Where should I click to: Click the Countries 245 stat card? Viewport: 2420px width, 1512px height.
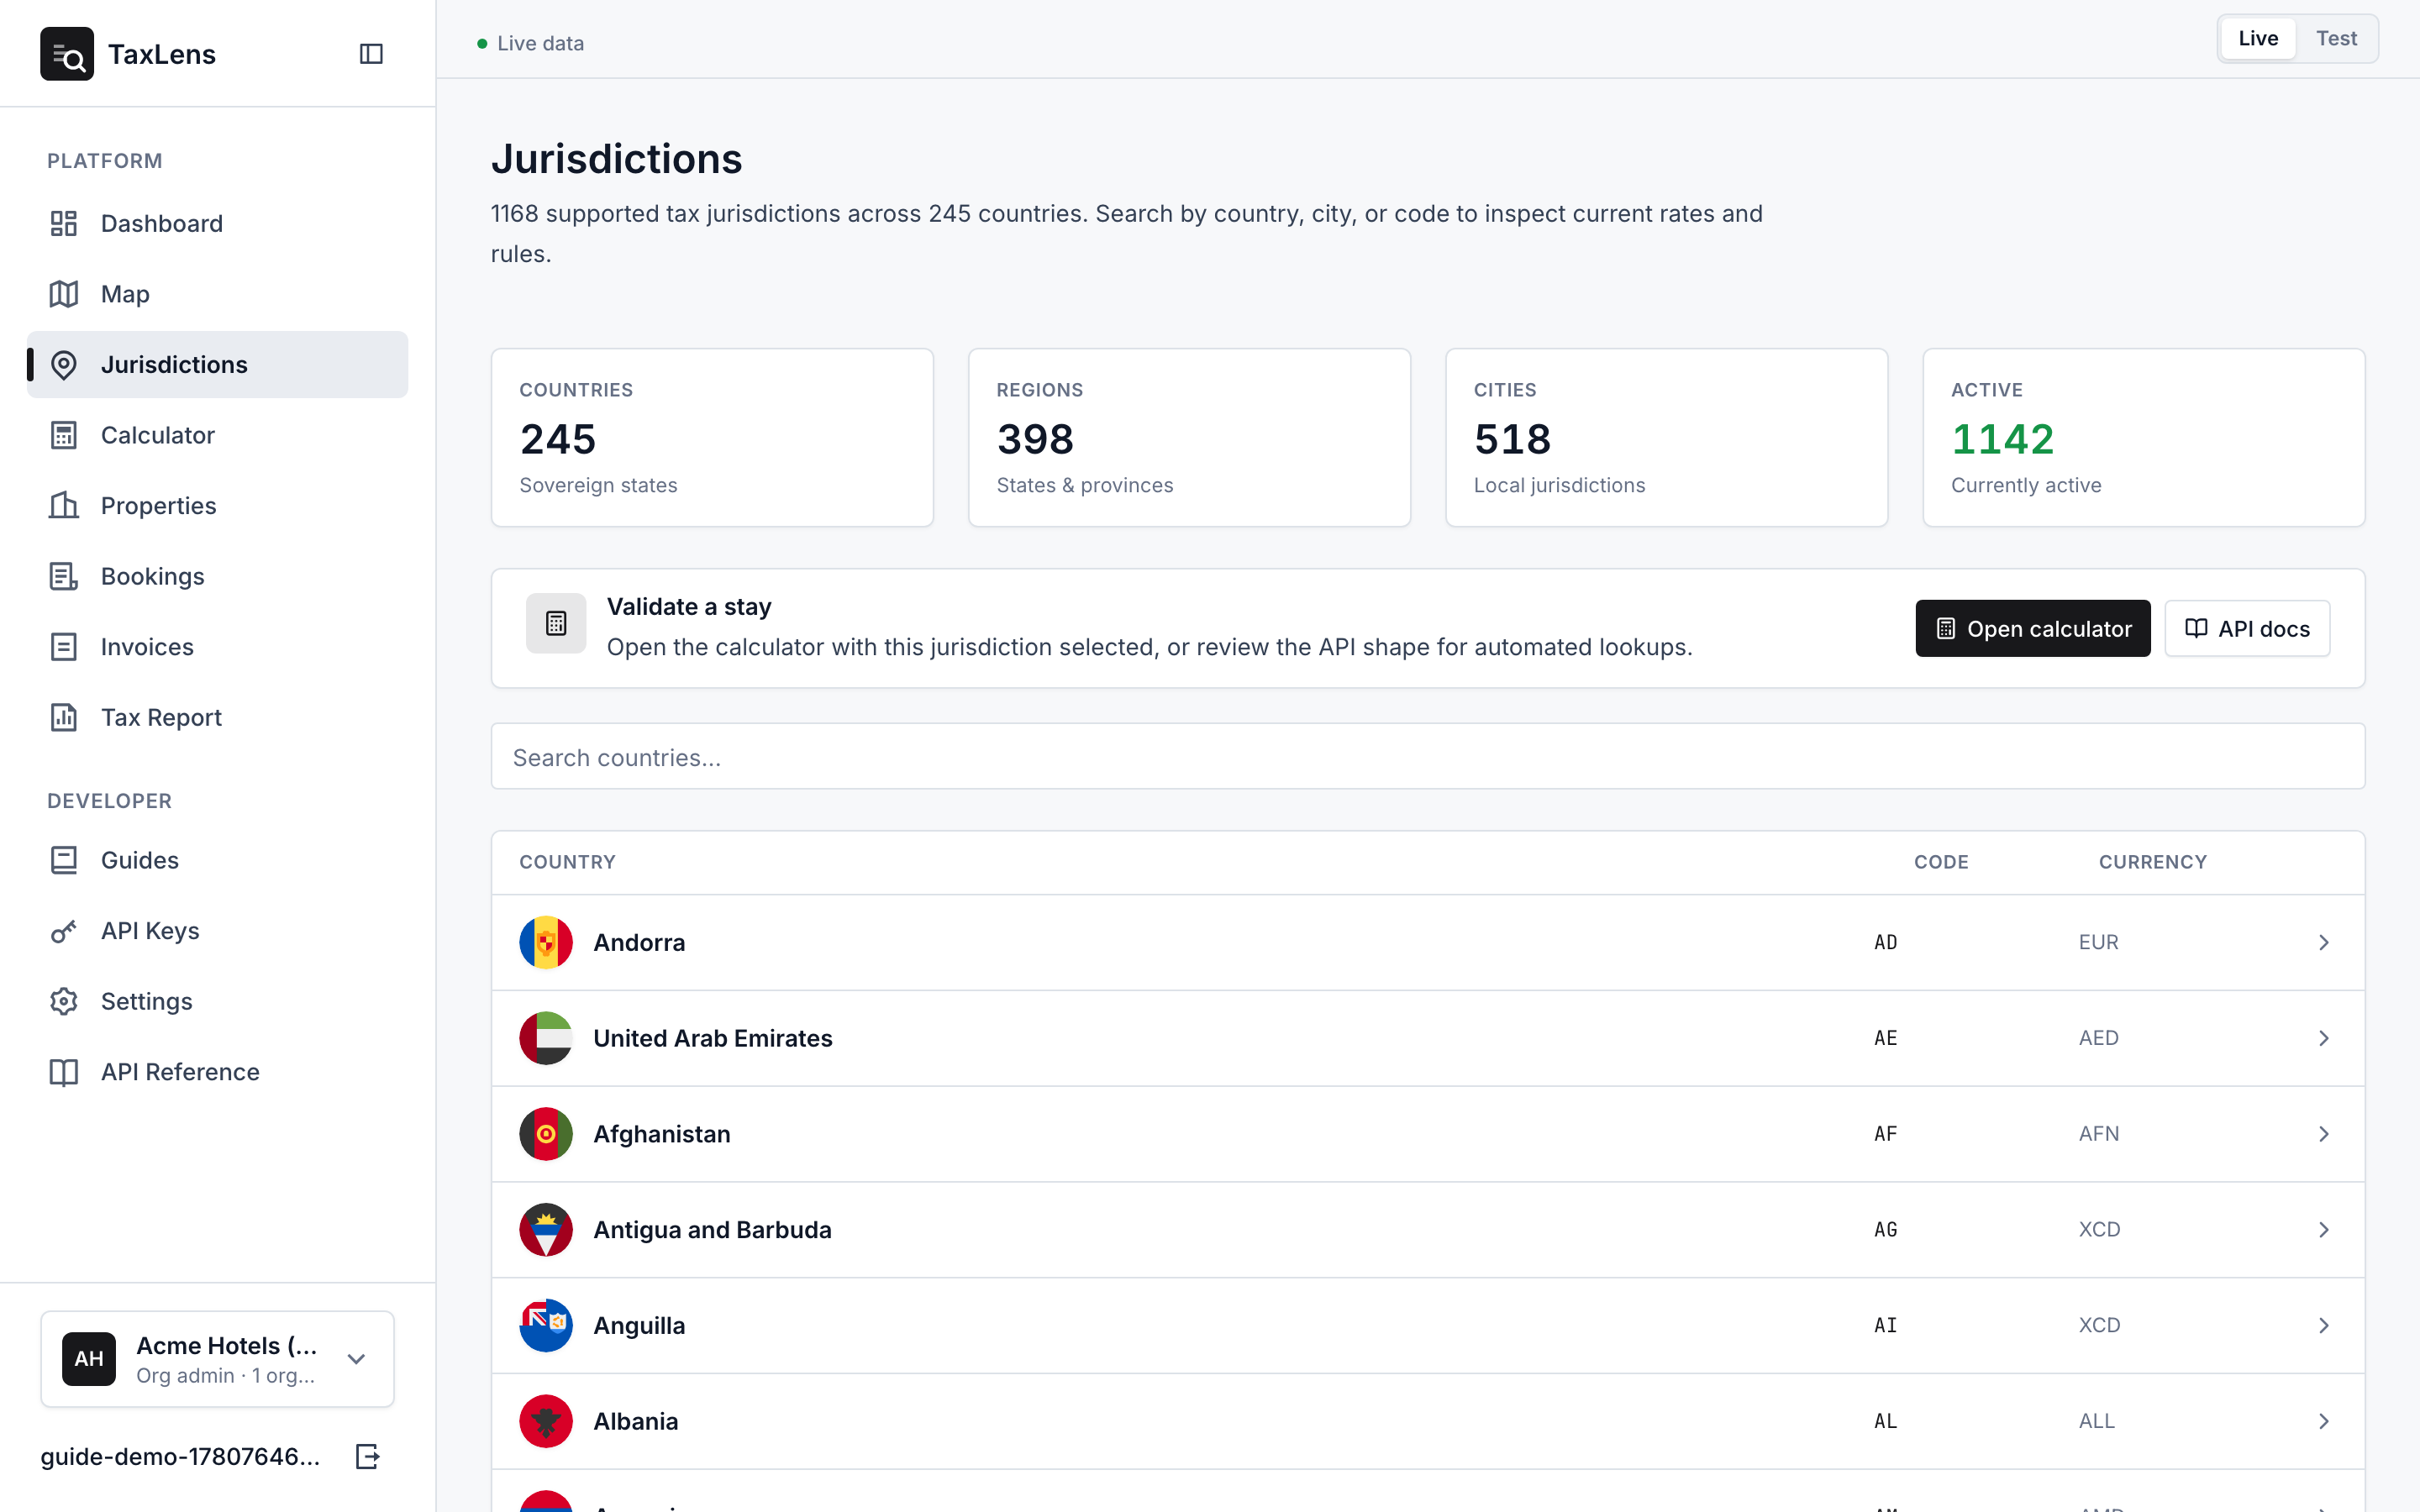pyautogui.click(x=712, y=437)
